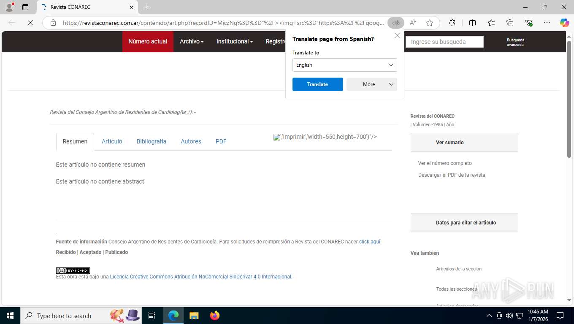Switch to the Bibliografía tab
Screen dimensions: 574x324
point(152,141)
